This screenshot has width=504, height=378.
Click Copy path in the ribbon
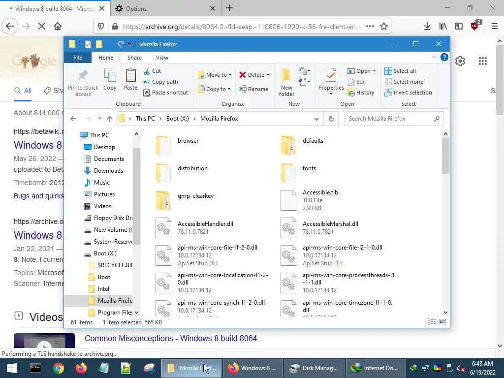coord(160,82)
